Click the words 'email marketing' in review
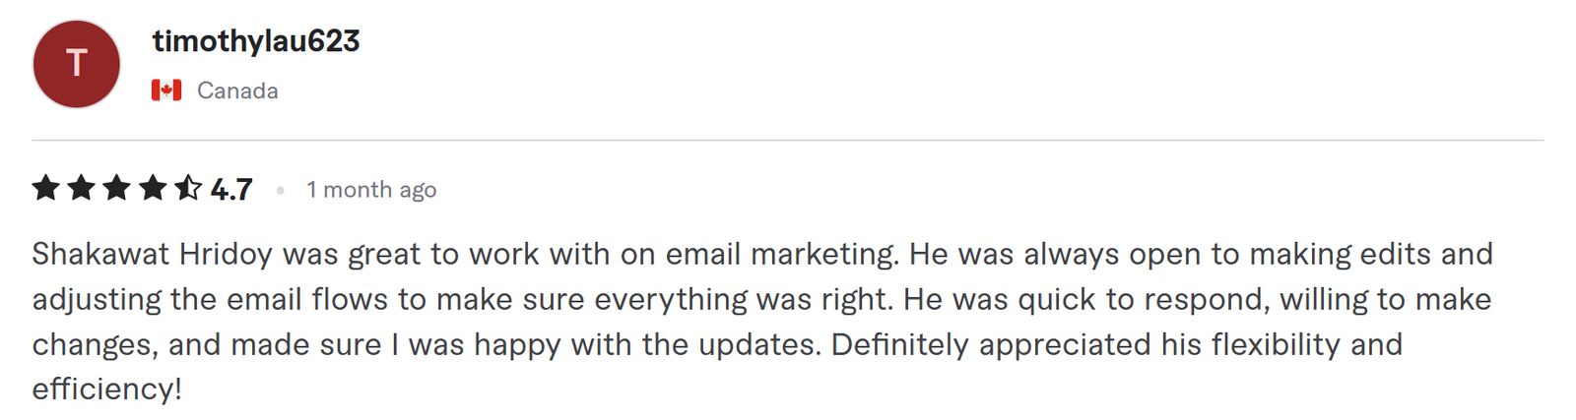 tap(782, 254)
